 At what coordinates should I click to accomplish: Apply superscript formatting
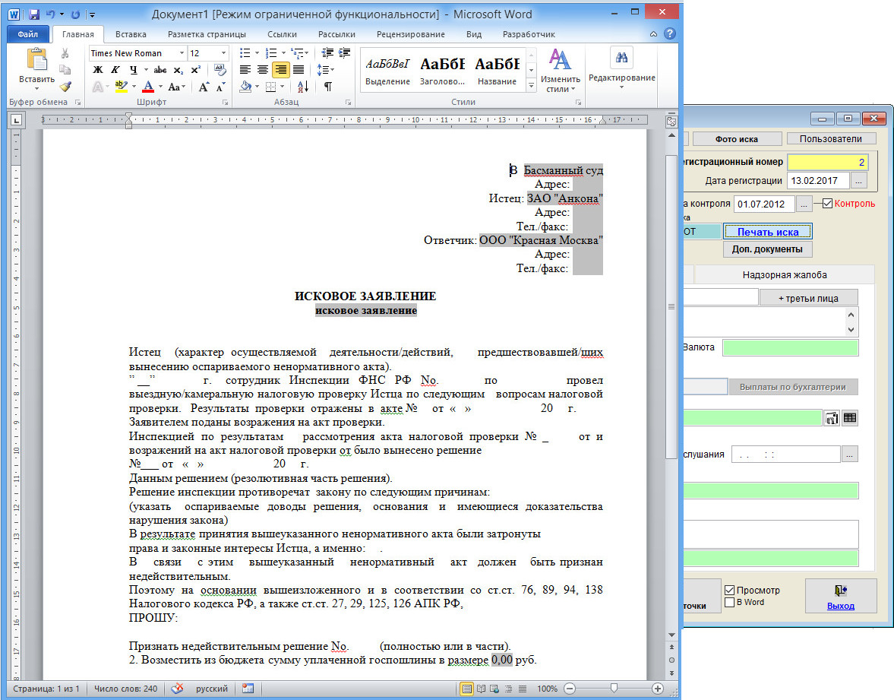pyautogui.click(x=195, y=70)
